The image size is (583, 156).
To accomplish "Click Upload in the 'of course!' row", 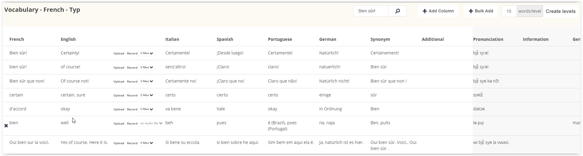I will (x=119, y=67).
